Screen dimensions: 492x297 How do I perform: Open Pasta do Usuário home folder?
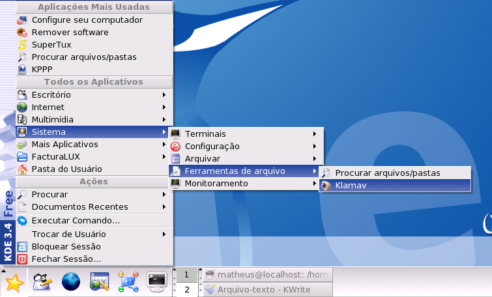(66, 169)
